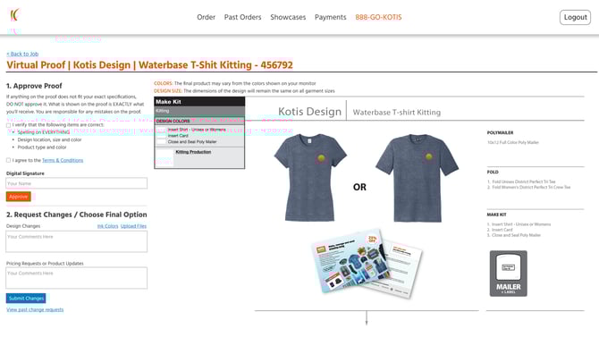Click the orange Approve button
599x337 pixels.
[x=19, y=197]
